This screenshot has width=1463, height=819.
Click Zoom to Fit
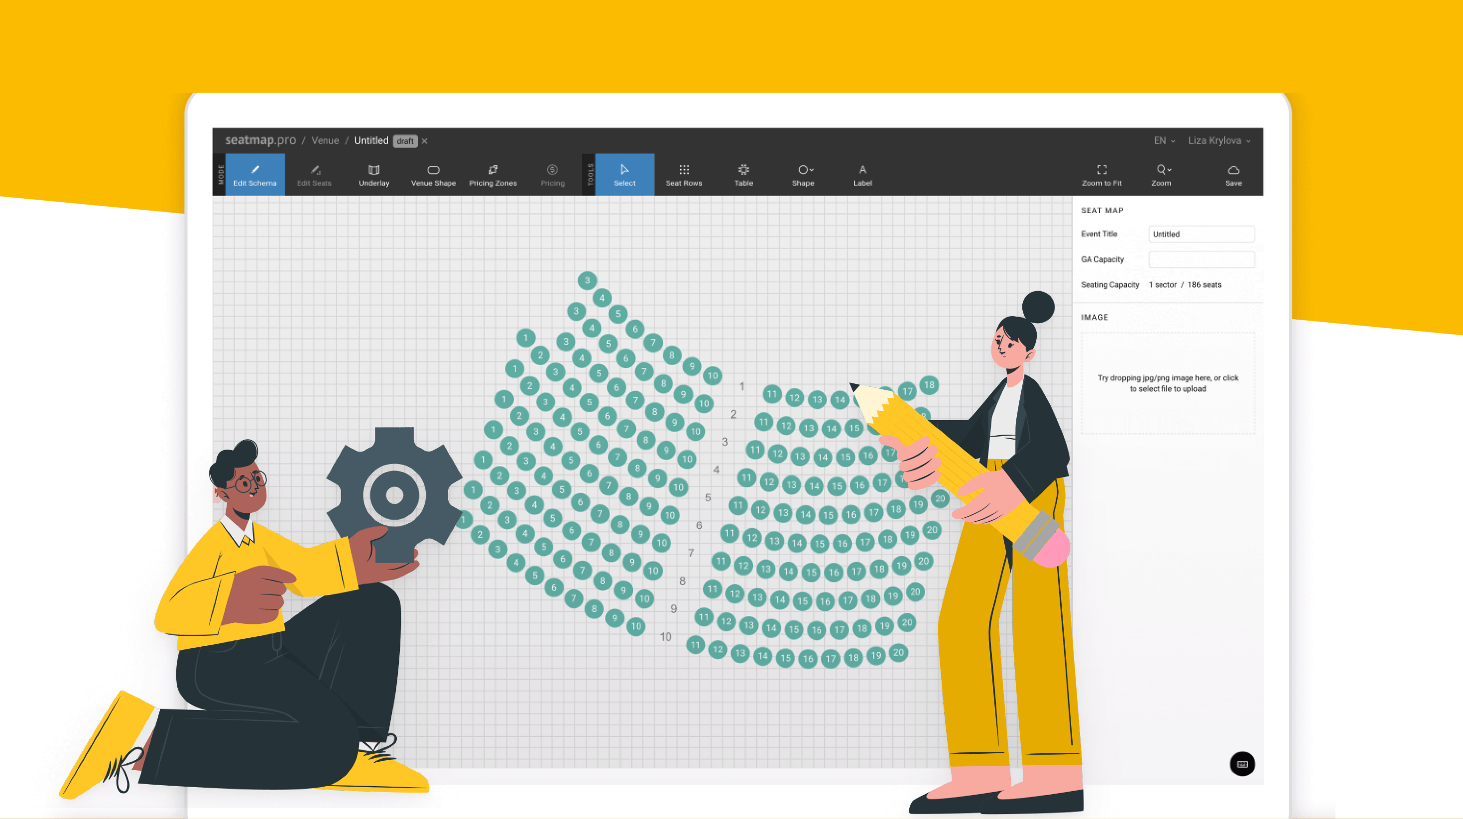1101,174
